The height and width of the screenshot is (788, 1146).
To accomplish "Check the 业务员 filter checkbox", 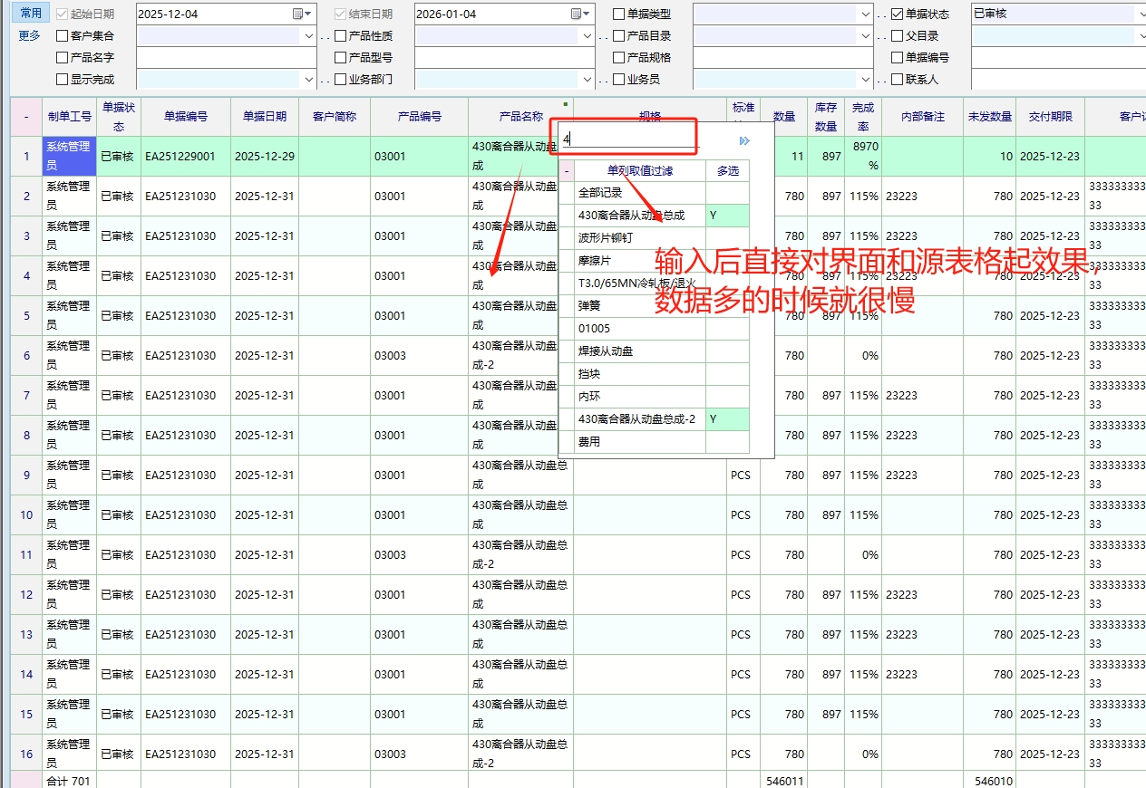I will pyautogui.click(x=619, y=80).
